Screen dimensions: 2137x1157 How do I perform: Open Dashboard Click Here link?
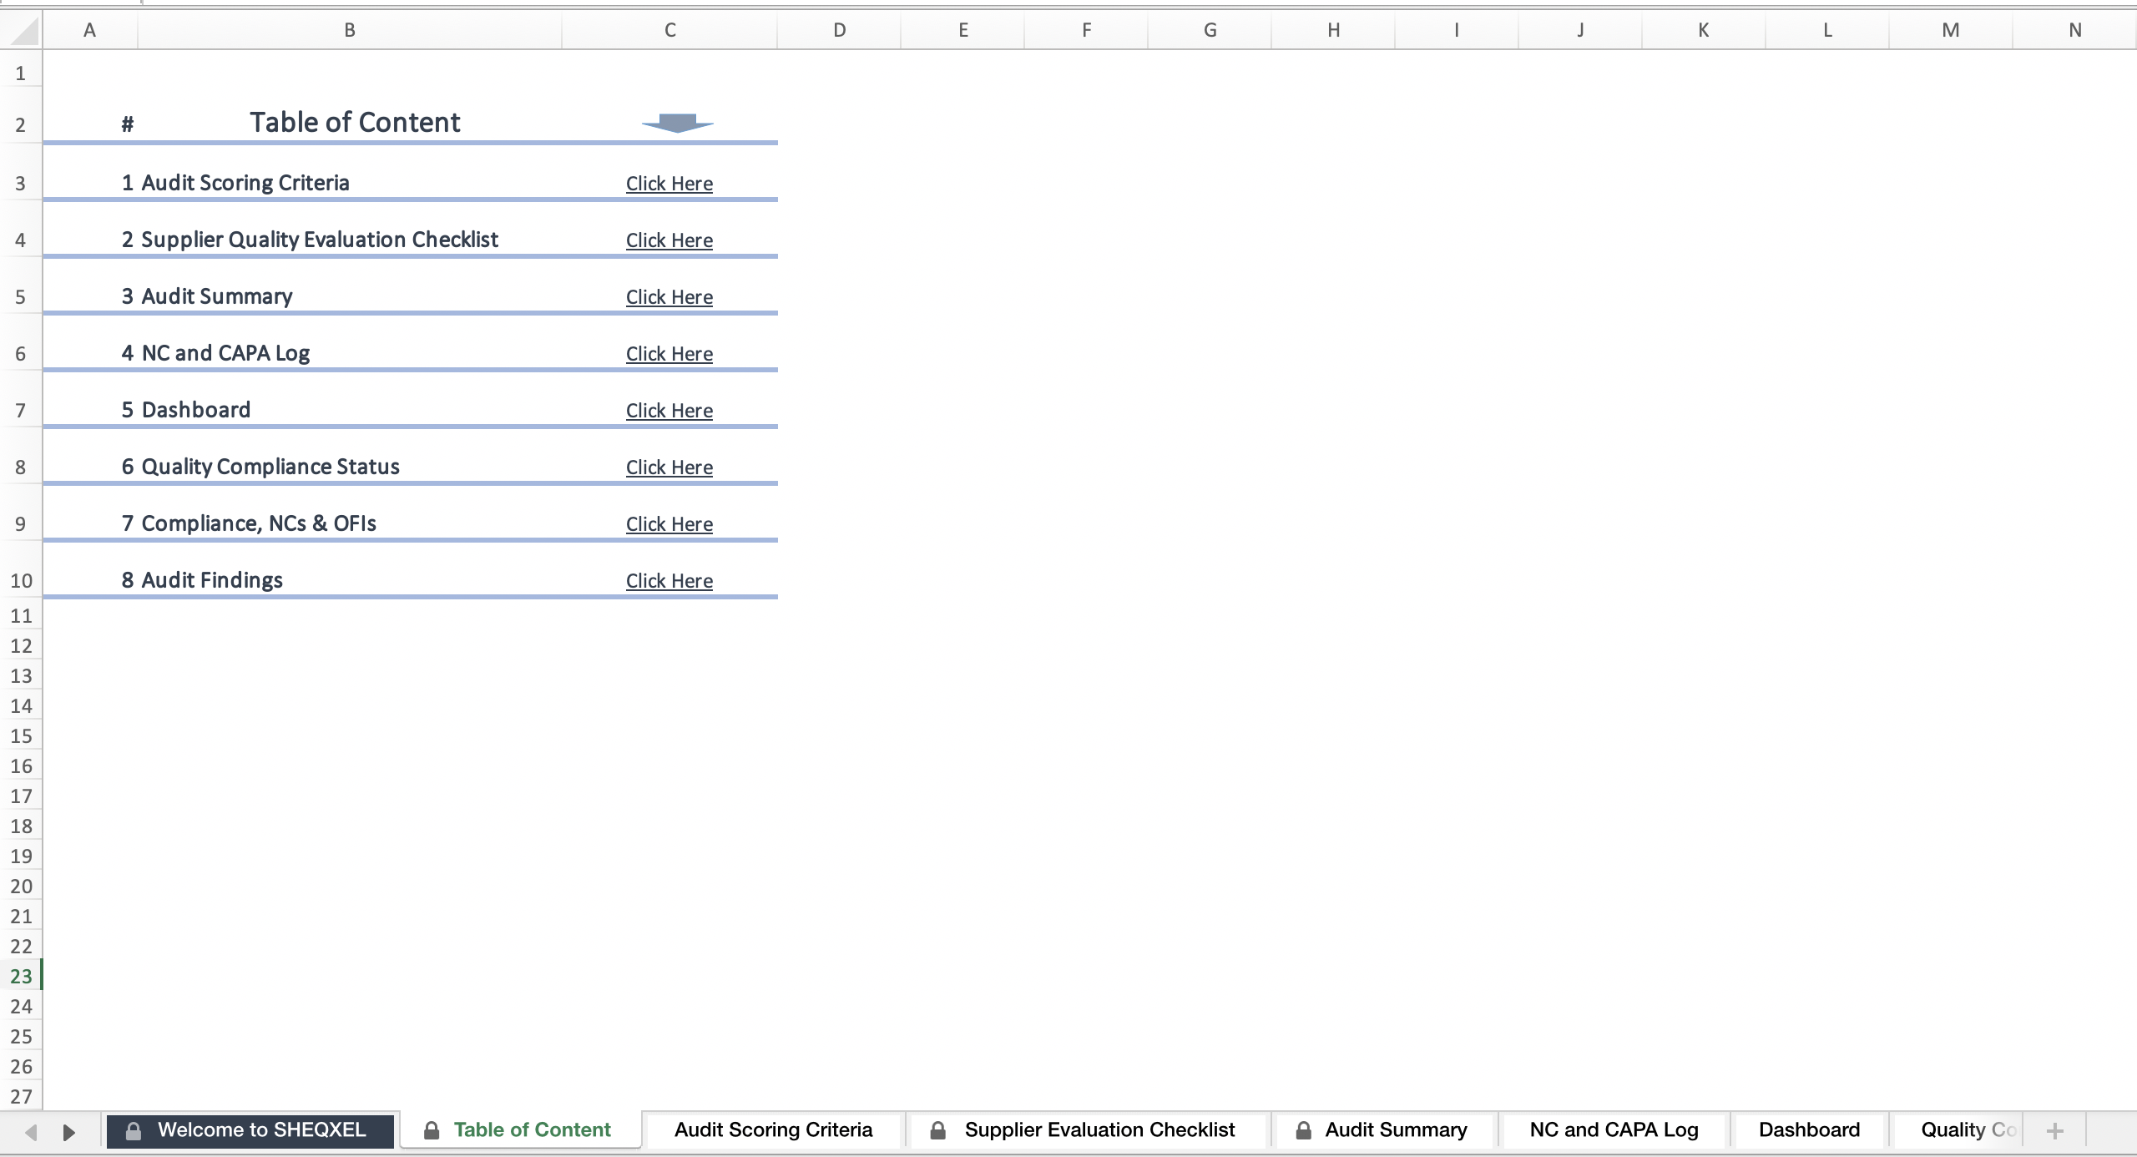(x=669, y=411)
